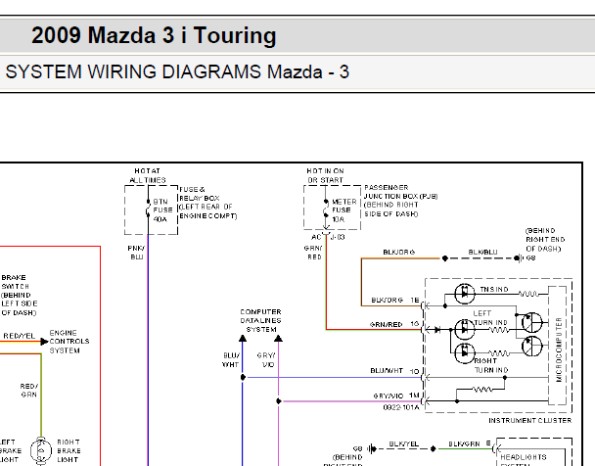Image resolution: width=595 pixels, height=466 pixels.
Task: Click the BLK/YEL dashed wire label
Action: click(404, 443)
